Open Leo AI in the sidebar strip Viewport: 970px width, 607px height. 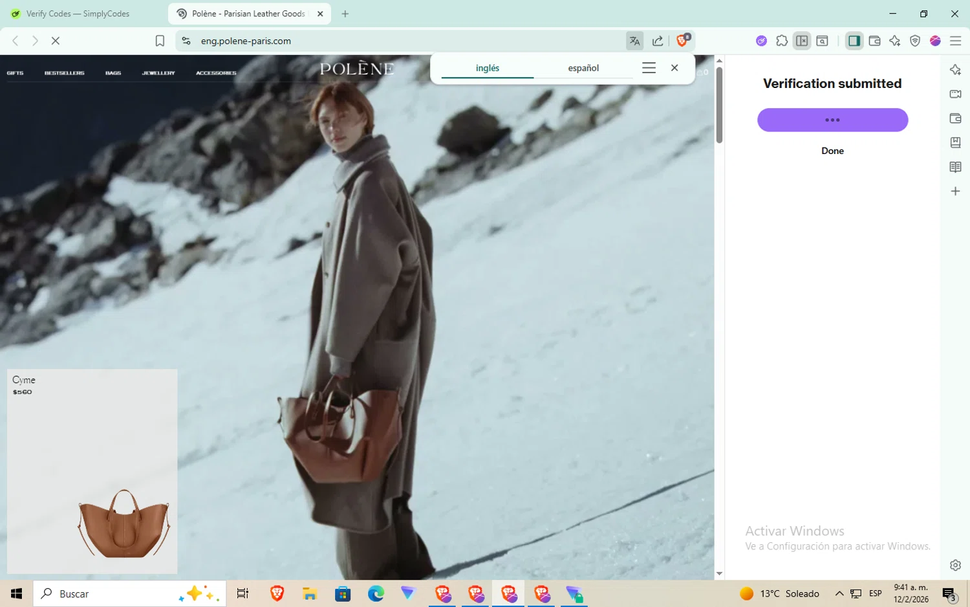tap(955, 70)
